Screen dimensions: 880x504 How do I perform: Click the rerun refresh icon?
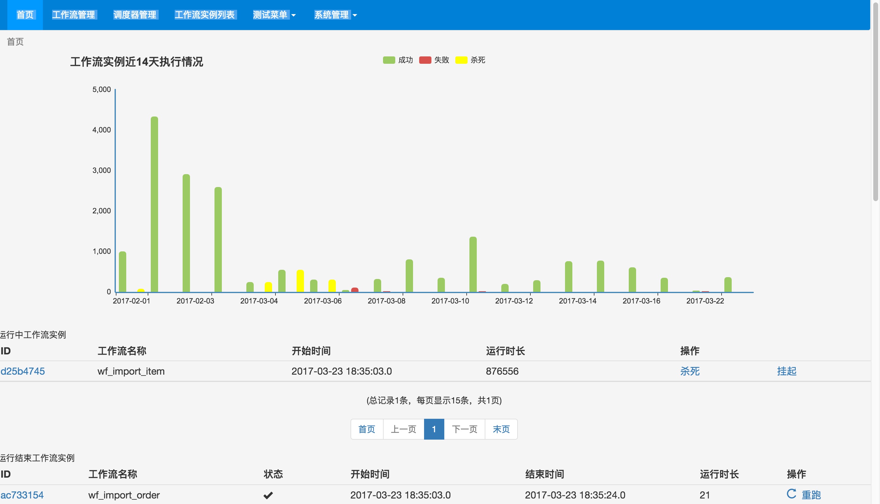coord(791,494)
